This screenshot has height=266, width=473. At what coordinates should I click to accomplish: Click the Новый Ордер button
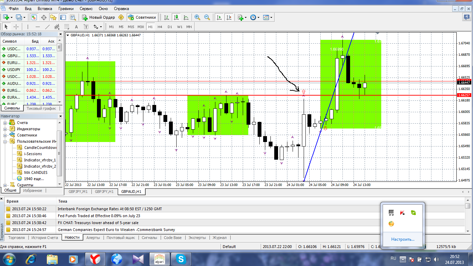click(98, 17)
